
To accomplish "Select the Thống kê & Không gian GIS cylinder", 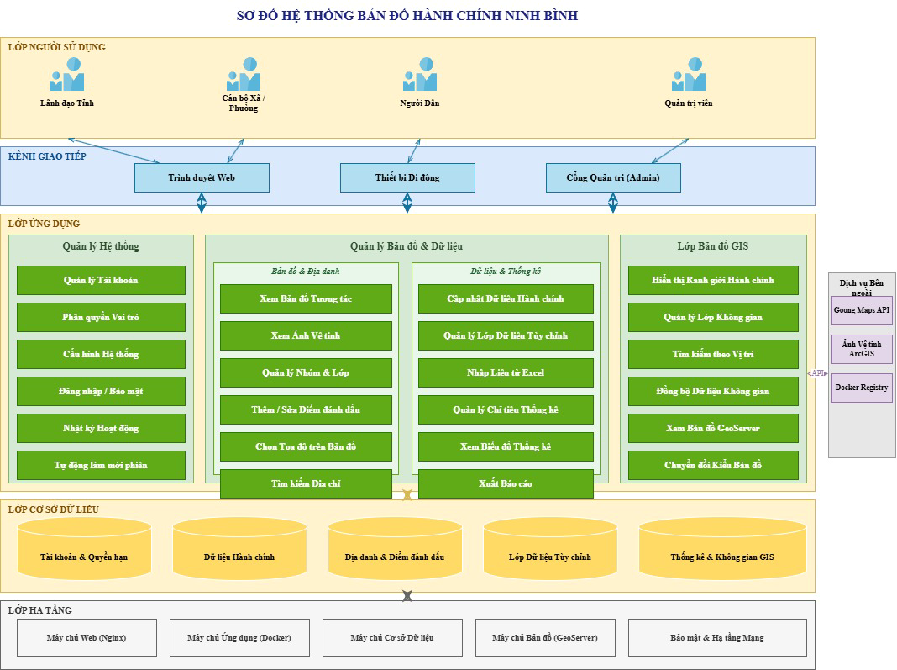I will (x=722, y=549).
